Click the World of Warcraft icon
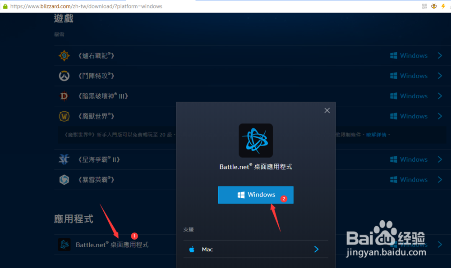Image resolution: width=451 pixels, height=268 pixels. [x=64, y=116]
